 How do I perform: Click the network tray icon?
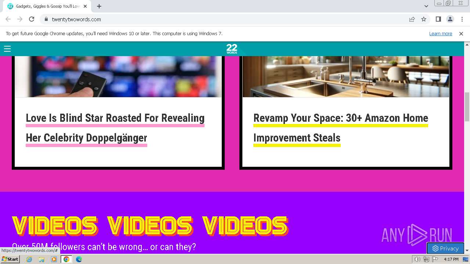coord(426,259)
